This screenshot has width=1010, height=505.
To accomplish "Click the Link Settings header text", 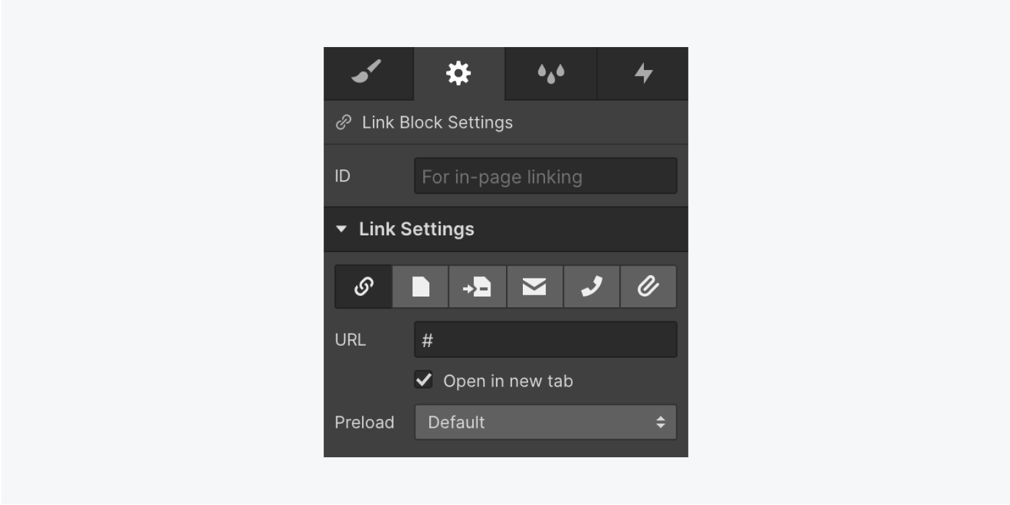I will (x=417, y=229).
